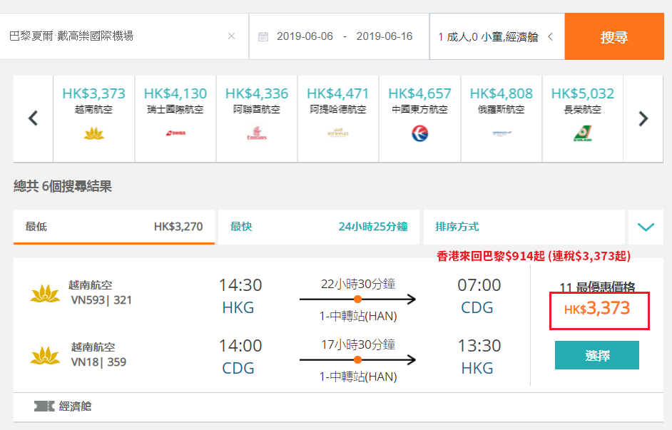
Task: Click flight number VN18| 359
Action: click(99, 362)
